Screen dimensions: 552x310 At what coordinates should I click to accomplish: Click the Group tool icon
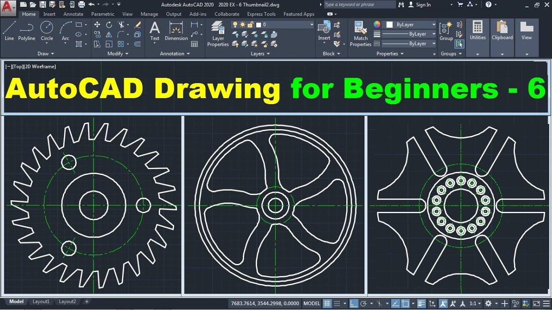point(446,31)
